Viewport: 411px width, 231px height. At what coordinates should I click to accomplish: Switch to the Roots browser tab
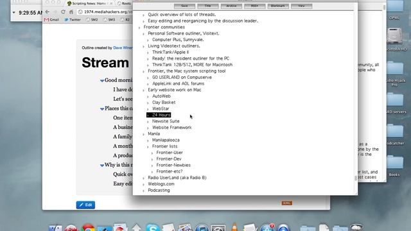click(x=124, y=3)
